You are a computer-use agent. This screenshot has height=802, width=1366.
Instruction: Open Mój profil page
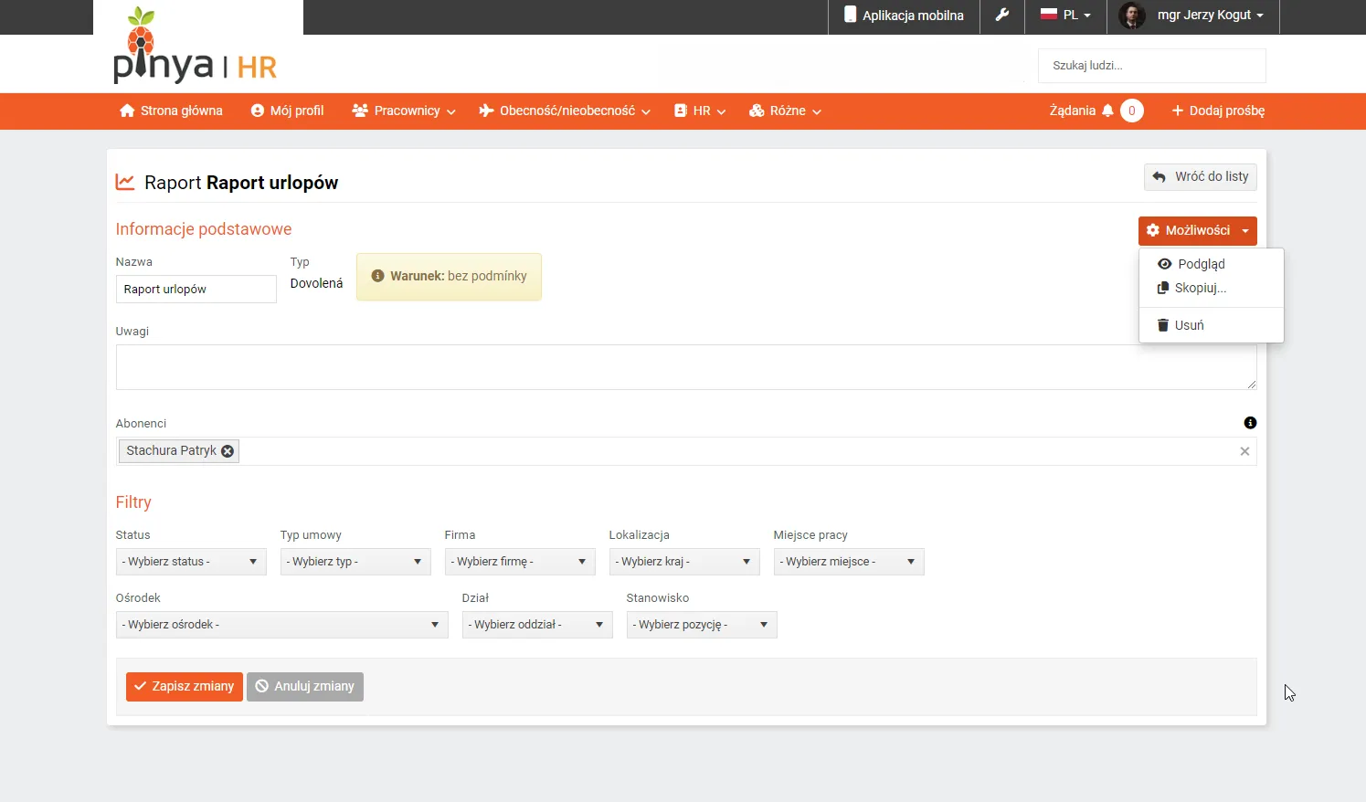[288, 111]
